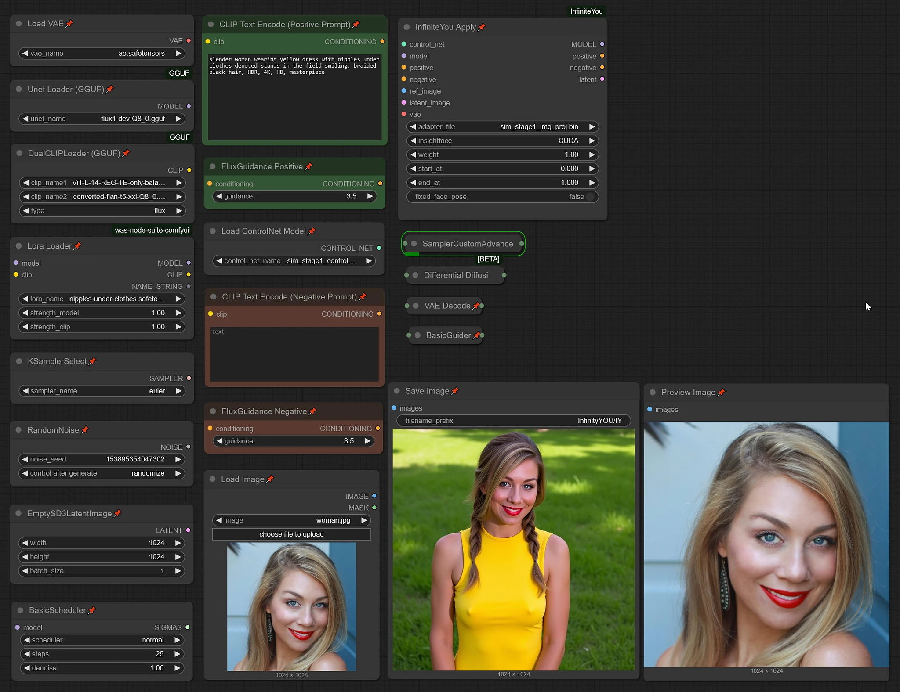The width and height of the screenshot is (900, 692).
Task: Click the pin icon on FluxGuidance Positive node
Action: (x=308, y=166)
